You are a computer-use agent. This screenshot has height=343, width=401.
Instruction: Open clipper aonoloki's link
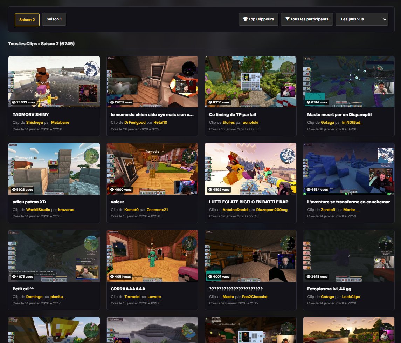tap(251, 122)
